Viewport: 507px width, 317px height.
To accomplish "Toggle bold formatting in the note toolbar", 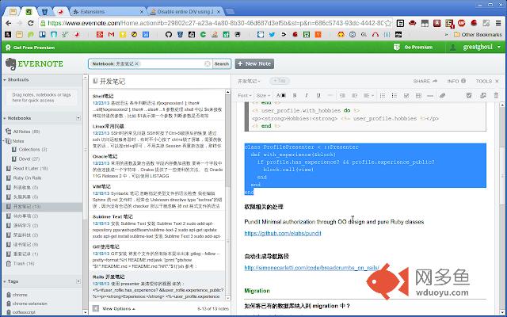I will coord(295,95).
